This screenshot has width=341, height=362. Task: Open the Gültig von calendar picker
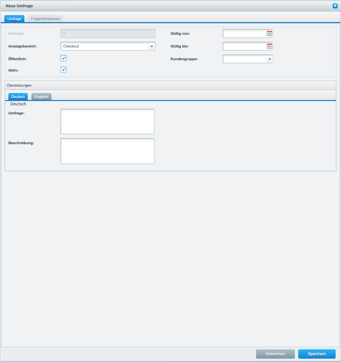tap(269, 33)
